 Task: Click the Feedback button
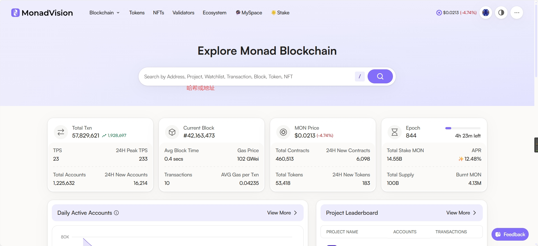(510, 234)
